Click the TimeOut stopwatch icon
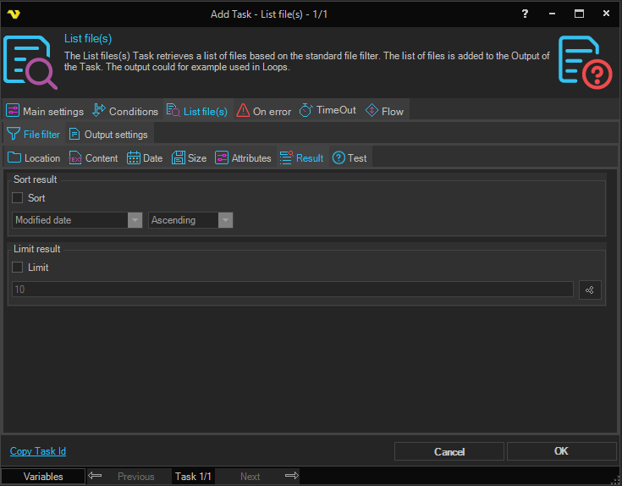This screenshot has width=622, height=486. [306, 111]
